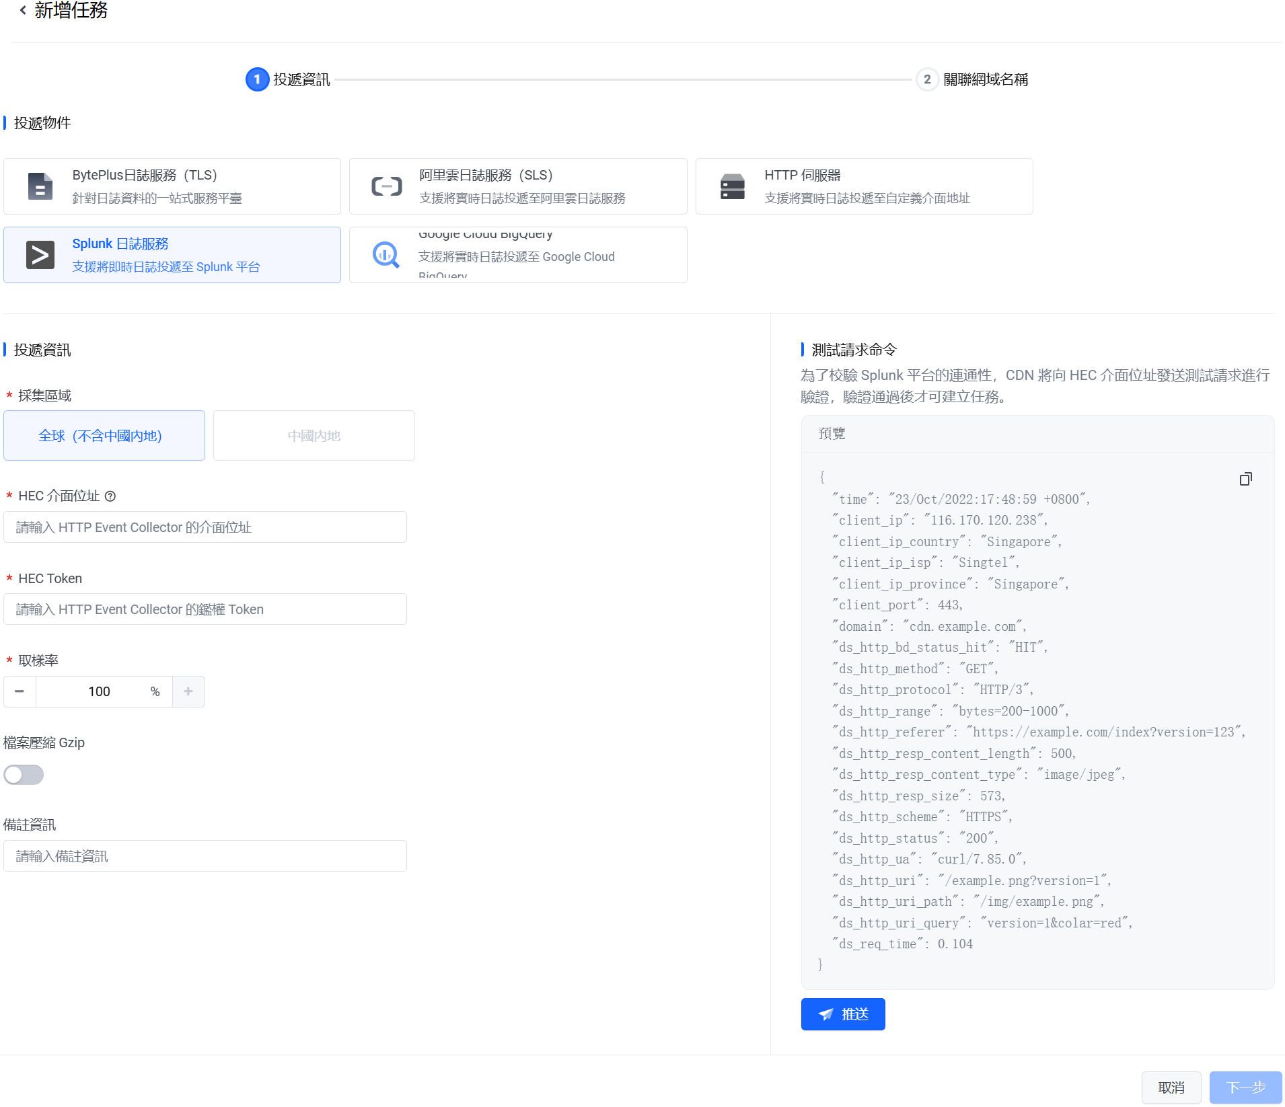Click the 取消 cancel button

[x=1171, y=1087]
